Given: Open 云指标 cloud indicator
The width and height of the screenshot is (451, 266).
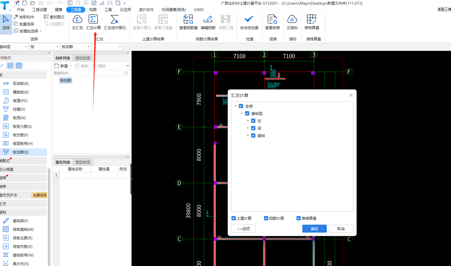Looking at the screenshot, I should tap(292, 22).
